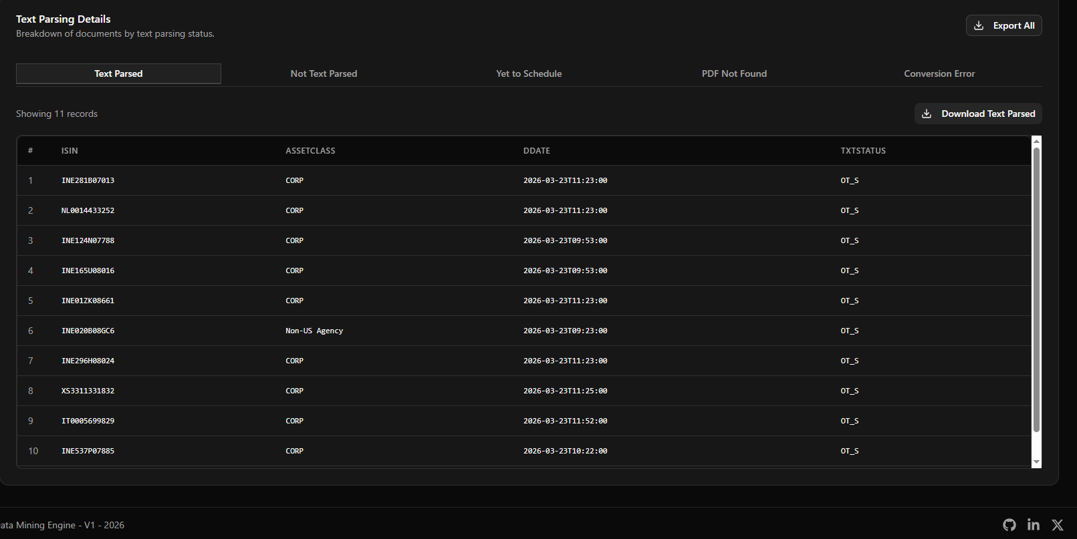Click the table scrollbar down arrow
Viewport: 1077px width, 539px height.
[1037, 462]
